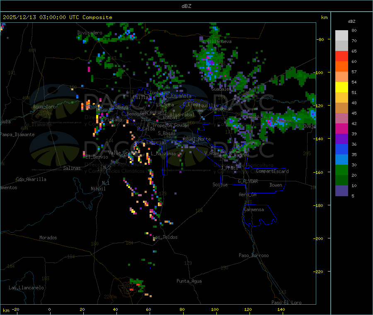Click the Los_Toldos location label
The height and width of the screenshot is (315, 373).
[165, 237]
